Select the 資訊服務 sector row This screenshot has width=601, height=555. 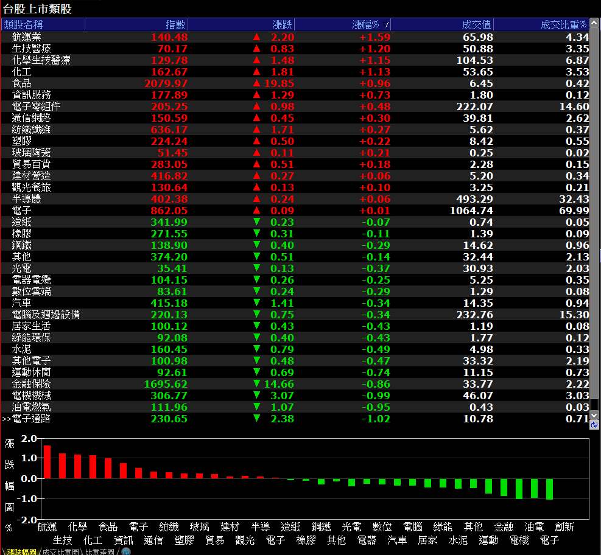click(295, 94)
